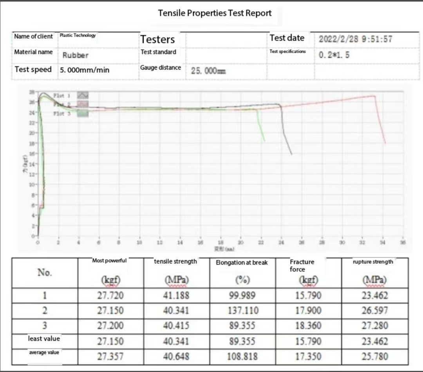This screenshot has width=423, height=372.
Task: Select the Test specifications value 0.2*1.5
Action: point(334,55)
